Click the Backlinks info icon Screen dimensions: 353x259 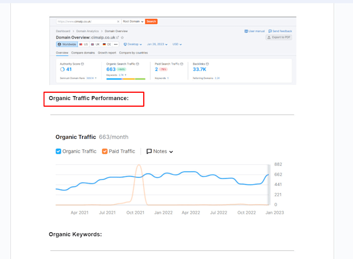click(207, 64)
